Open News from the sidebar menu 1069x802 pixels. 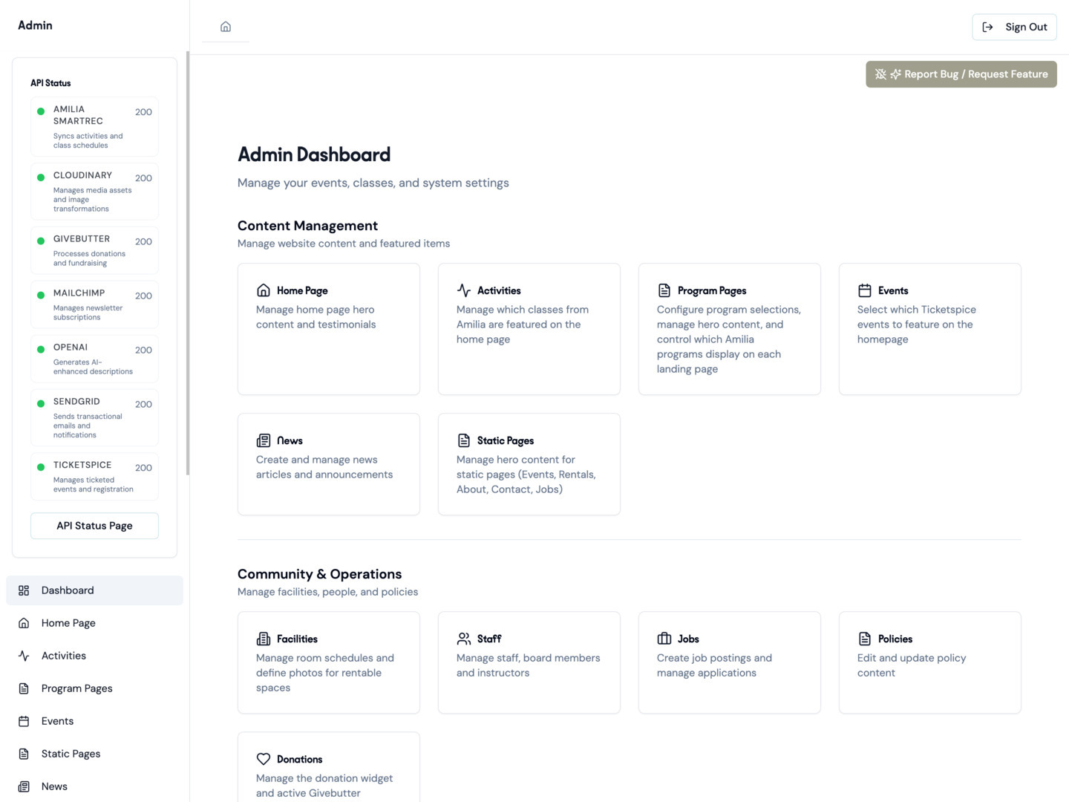click(x=94, y=786)
